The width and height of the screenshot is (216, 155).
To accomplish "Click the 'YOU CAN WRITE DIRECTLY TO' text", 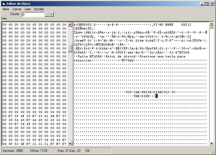I will point(151,92).
